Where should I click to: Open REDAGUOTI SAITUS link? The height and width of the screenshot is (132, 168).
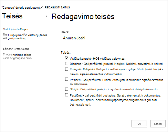click(x=57, y=7)
